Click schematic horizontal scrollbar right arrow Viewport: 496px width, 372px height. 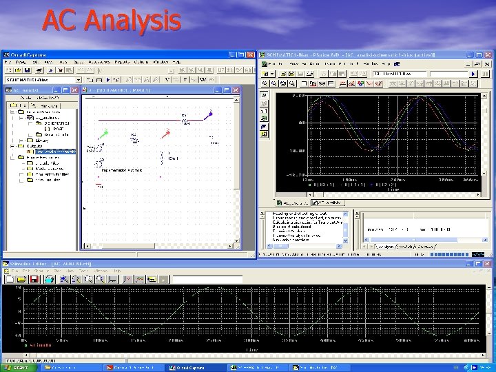coord(231,246)
